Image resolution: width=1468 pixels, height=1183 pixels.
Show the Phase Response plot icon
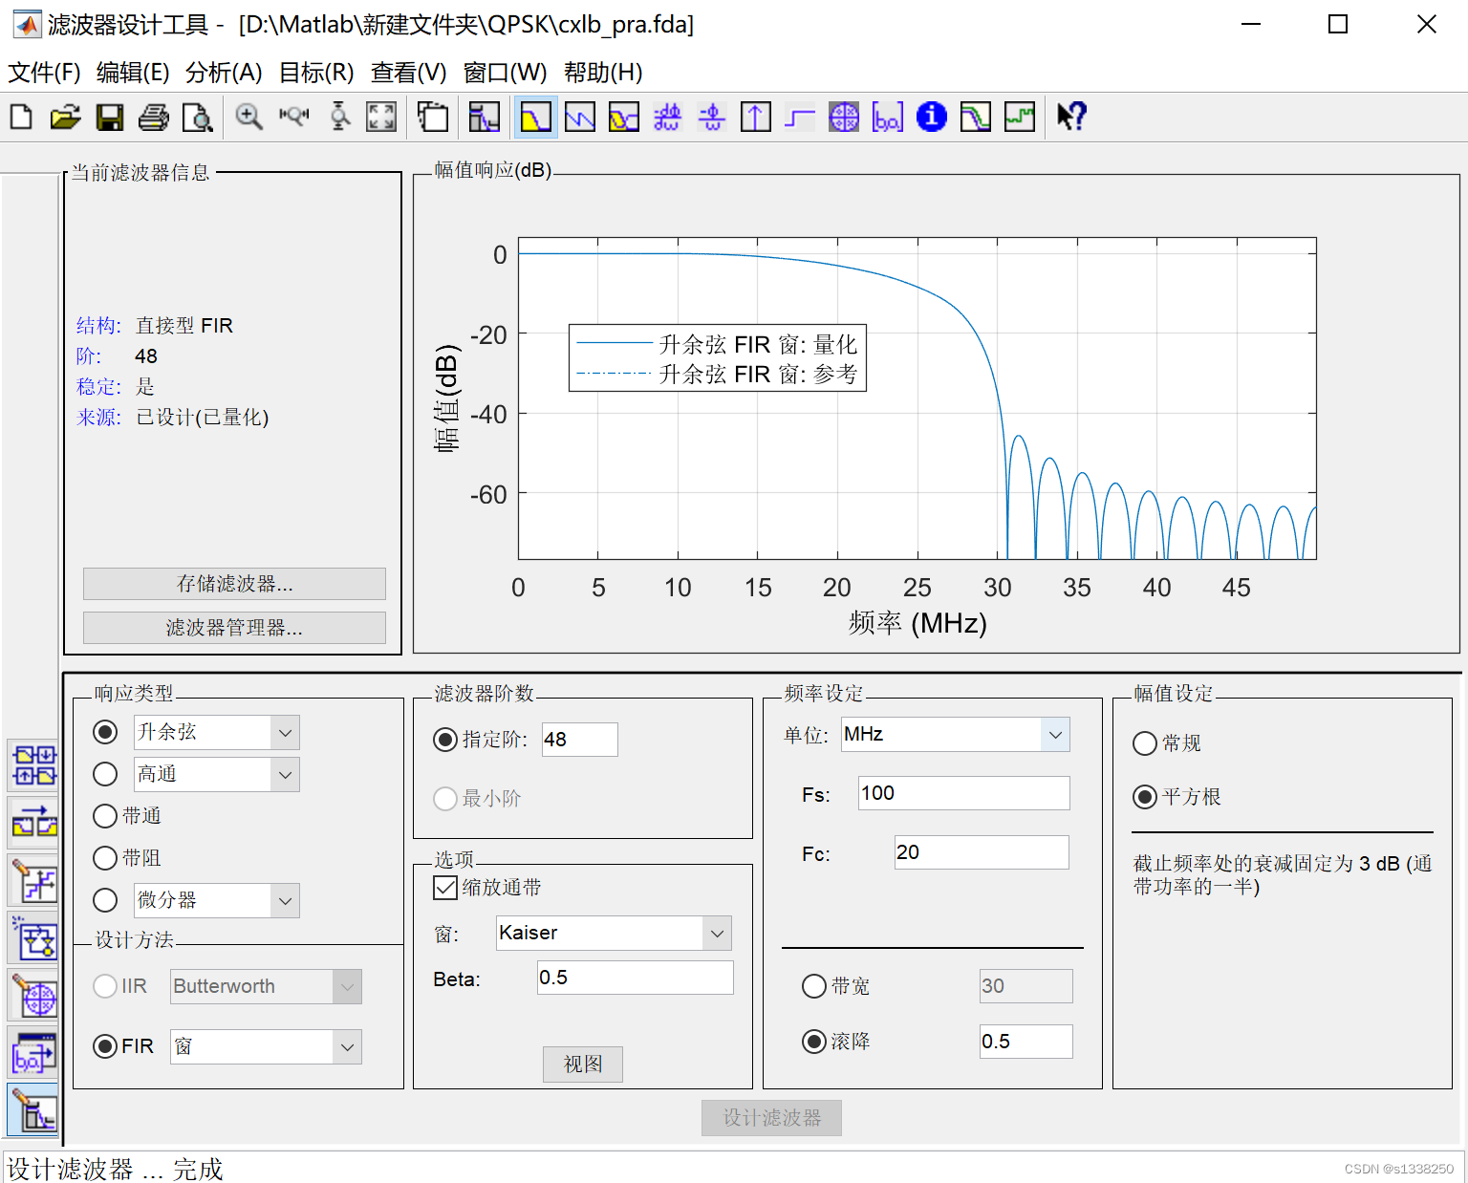point(580,118)
